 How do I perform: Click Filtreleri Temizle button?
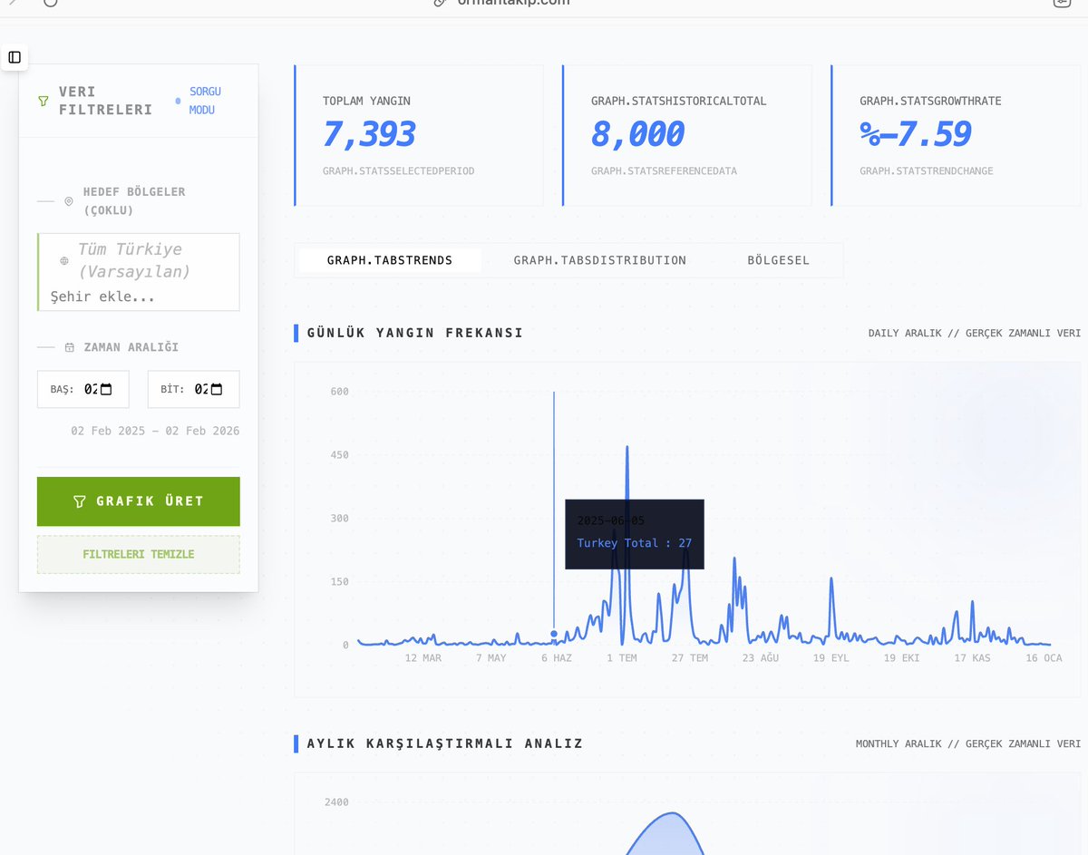coord(139,554)
